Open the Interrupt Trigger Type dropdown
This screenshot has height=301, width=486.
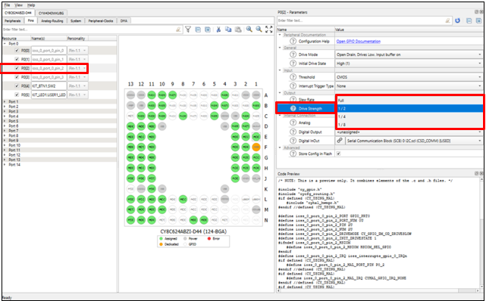click(409, 86)
